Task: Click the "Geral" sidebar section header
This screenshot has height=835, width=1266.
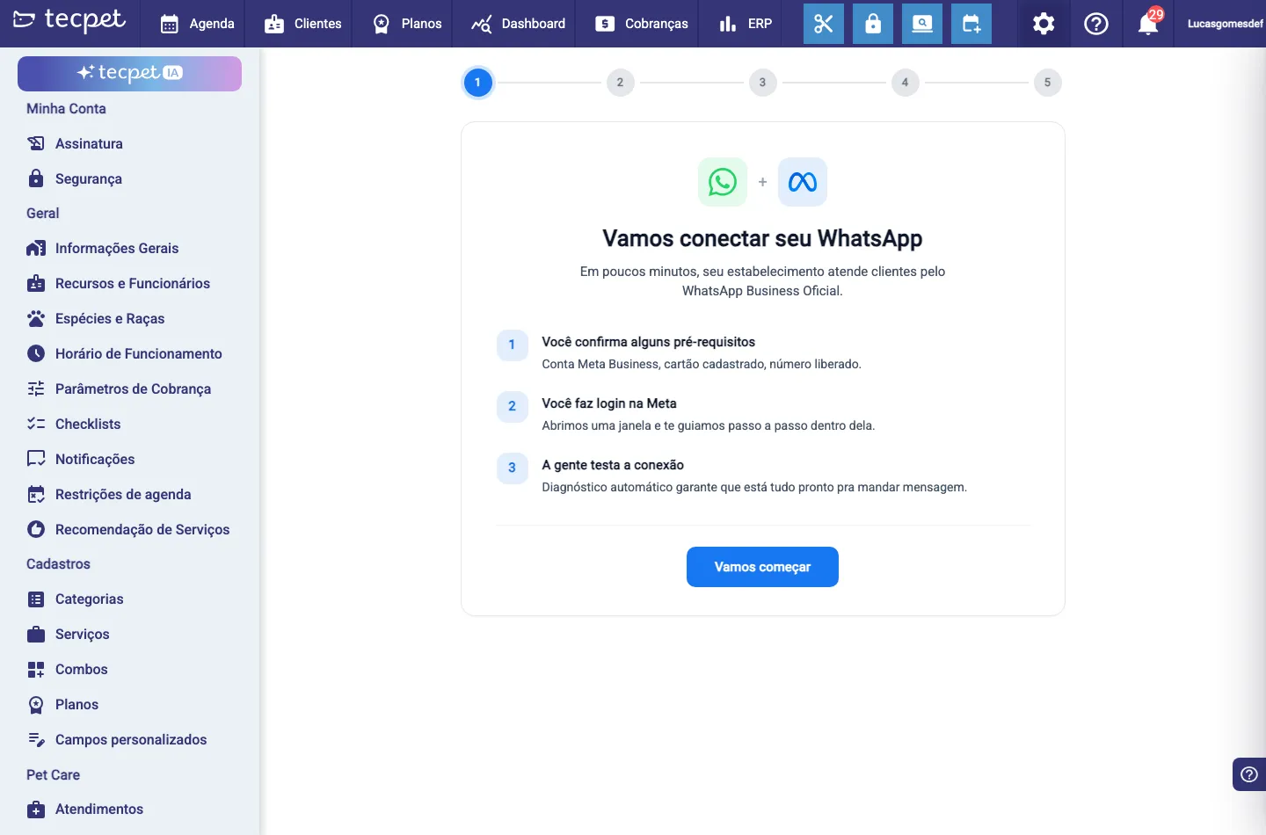Action: pyautogui.click(x=43, y=214)
